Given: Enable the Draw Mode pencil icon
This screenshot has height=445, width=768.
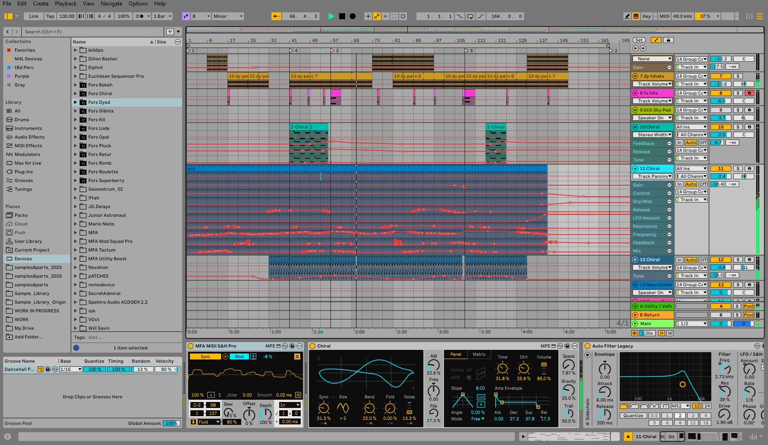Looking at the screenshot, I should point(627,16).
